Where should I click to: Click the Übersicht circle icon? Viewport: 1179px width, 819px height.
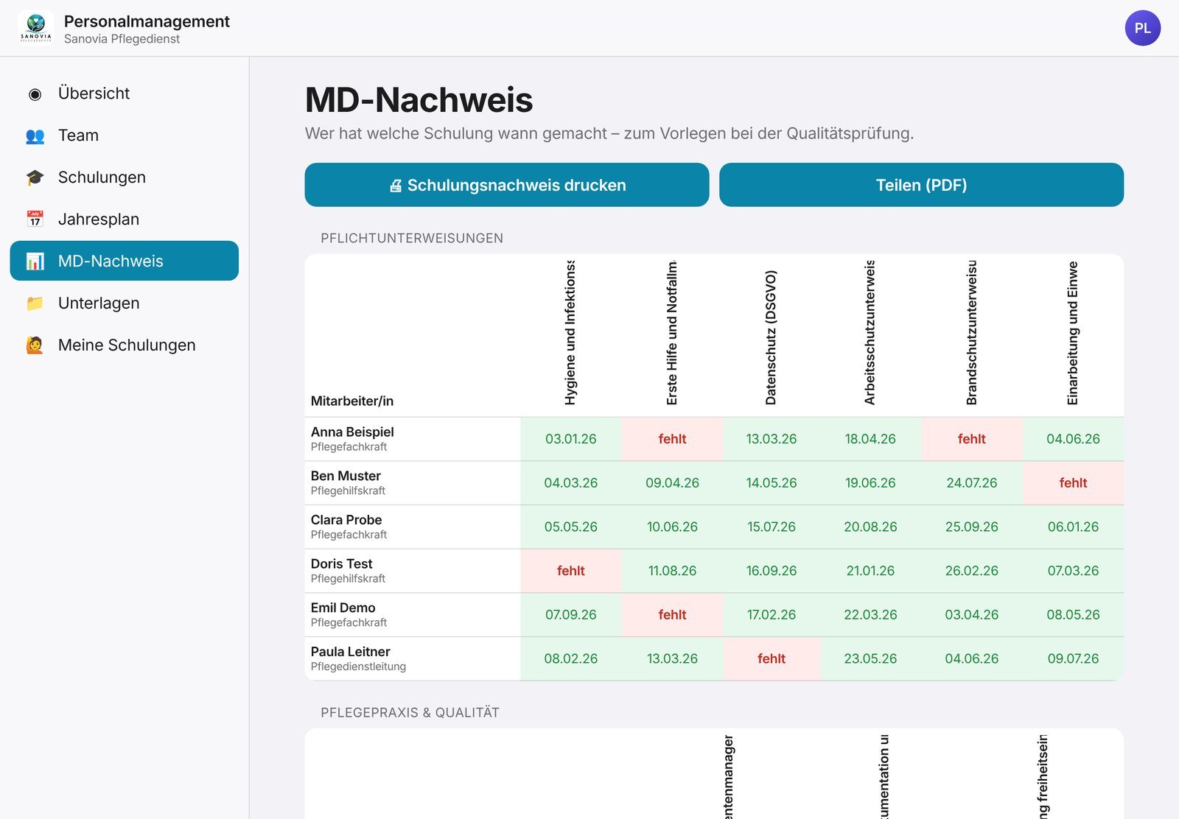coord(35,94)
